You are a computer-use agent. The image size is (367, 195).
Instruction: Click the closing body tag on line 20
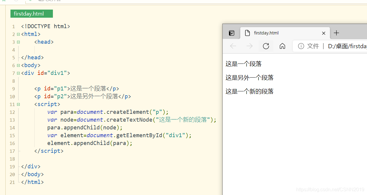[x=32, y=174]
